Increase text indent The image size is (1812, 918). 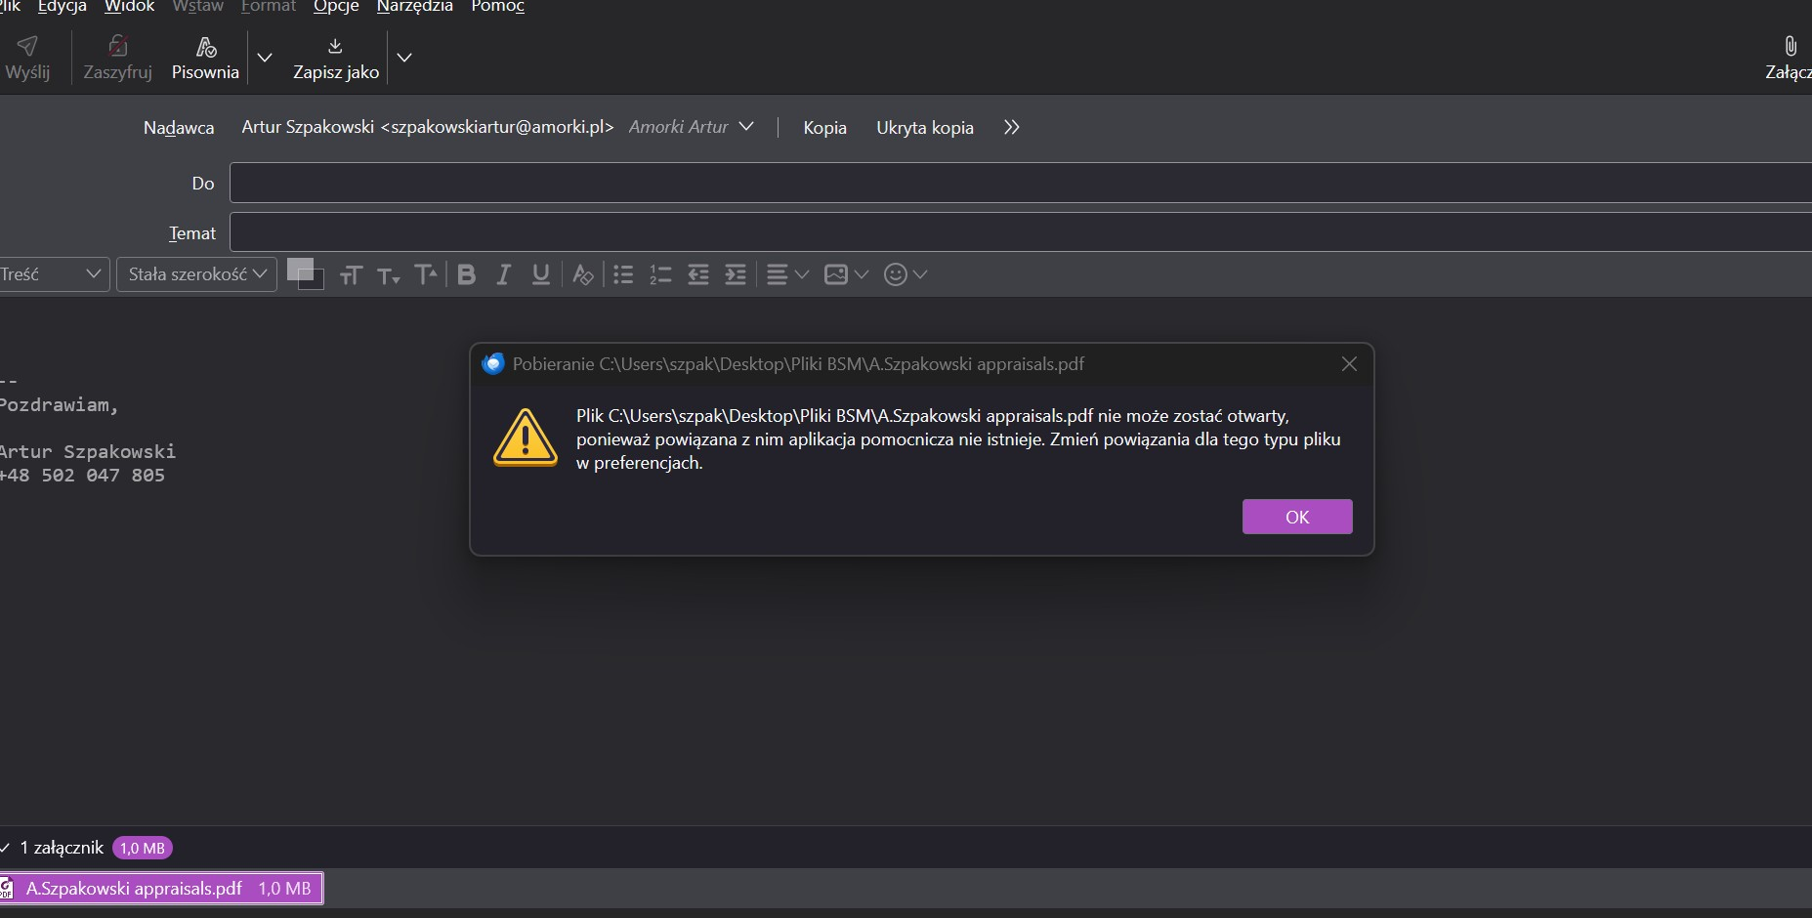click(x=736, y=275)
